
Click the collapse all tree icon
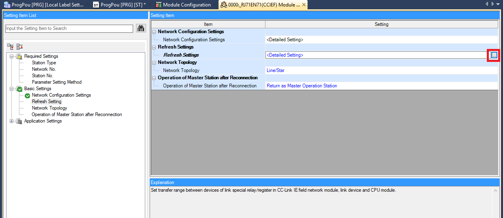(19, 47)
